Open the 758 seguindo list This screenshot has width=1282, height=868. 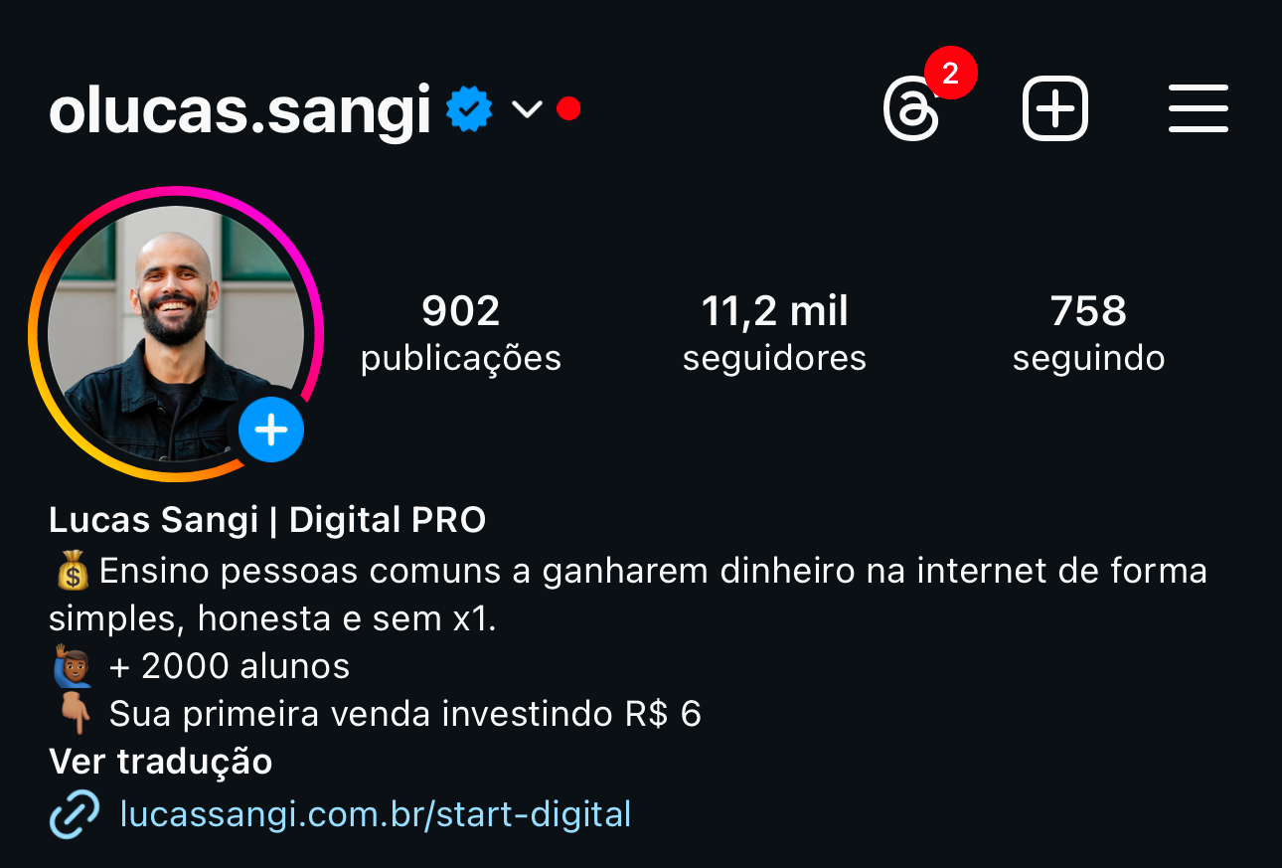pos(1089,333)
